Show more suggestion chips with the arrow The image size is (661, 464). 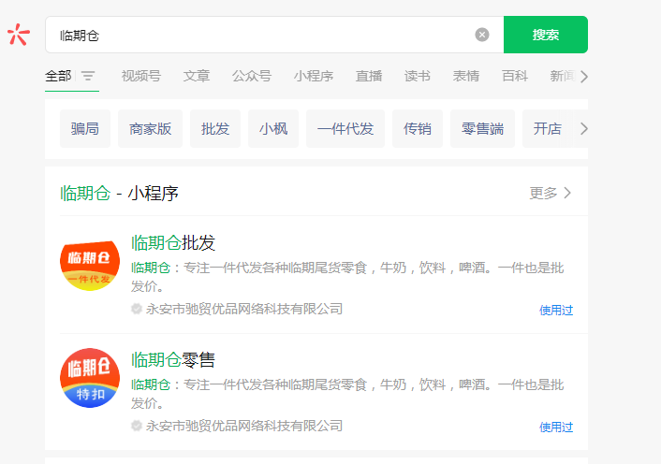point(583,128)
